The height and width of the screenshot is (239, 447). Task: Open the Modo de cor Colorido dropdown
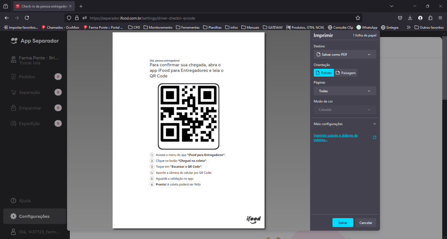tap(345, 110)
